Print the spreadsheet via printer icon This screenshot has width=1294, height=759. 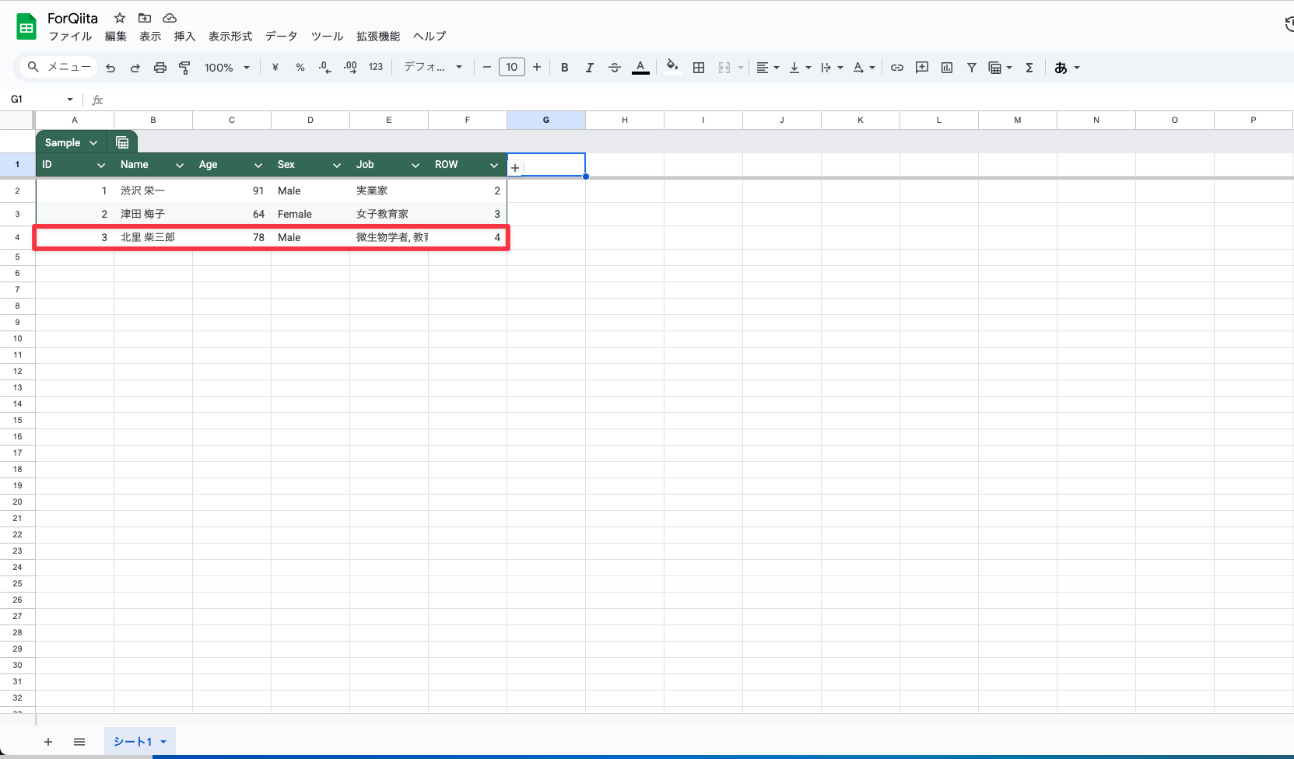[x=160, y=68]
